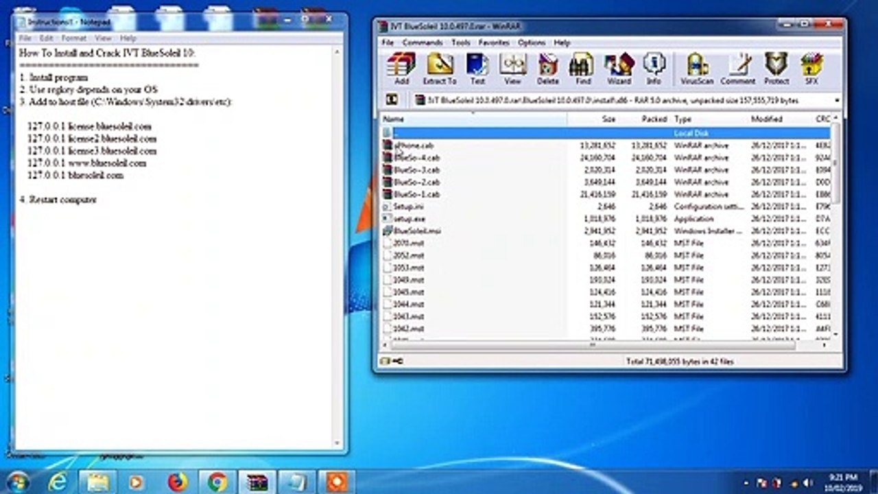
Task: Switch to WinRAR taskbar icon
Action: pos(258,482)
